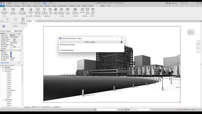This screenshot has height=114, width=202.
Task: Click Show / Hide Frame Buffer icon
Action: [22, 9]
